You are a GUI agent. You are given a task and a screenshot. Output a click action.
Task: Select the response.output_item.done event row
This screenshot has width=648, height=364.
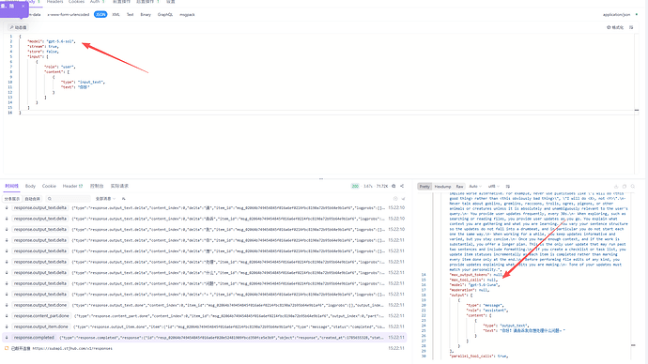[205, 326]
